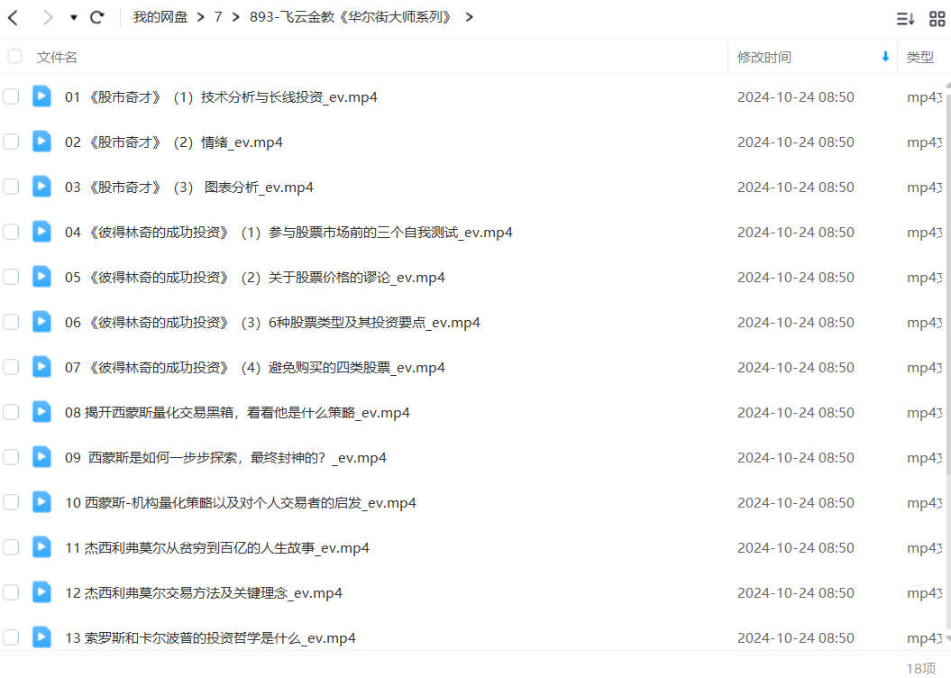Select file name 03《股市奇才》(3)图表分析_ev.mp4
The width and height of the screenshot is (951, 678).
[x=189, y=188]
